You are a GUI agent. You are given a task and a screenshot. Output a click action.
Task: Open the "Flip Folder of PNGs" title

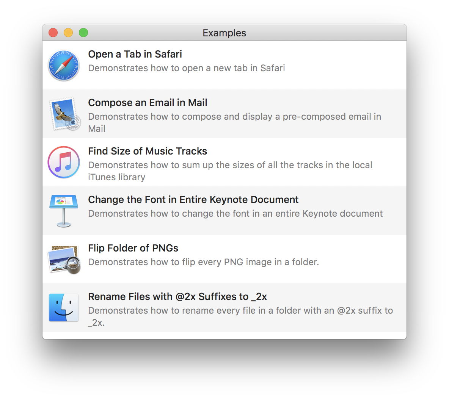(133, 248)
